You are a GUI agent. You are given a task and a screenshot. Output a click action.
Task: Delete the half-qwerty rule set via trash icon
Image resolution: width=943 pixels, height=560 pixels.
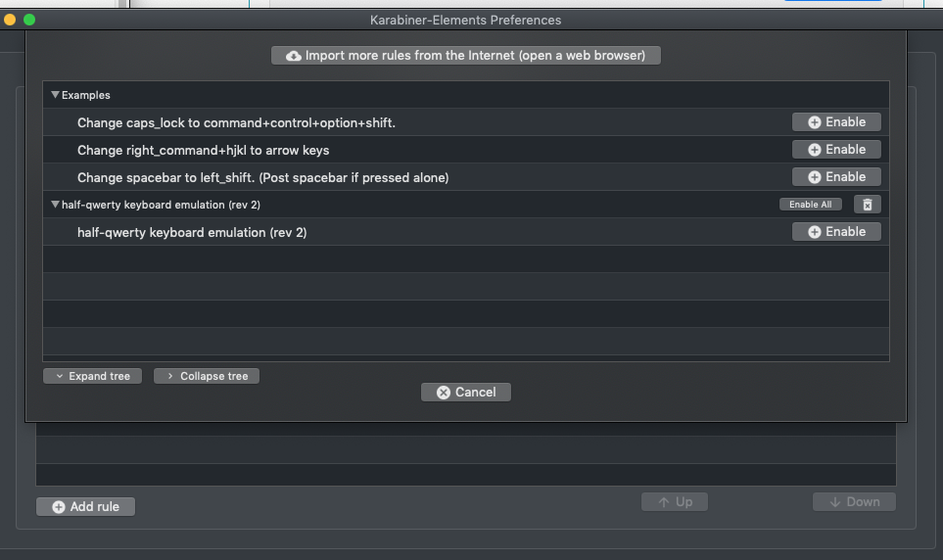point(868,205)
